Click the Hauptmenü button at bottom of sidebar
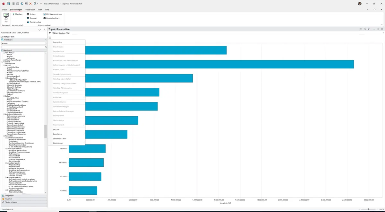Viewport: 385px width, 212px height. coord(24,195)
